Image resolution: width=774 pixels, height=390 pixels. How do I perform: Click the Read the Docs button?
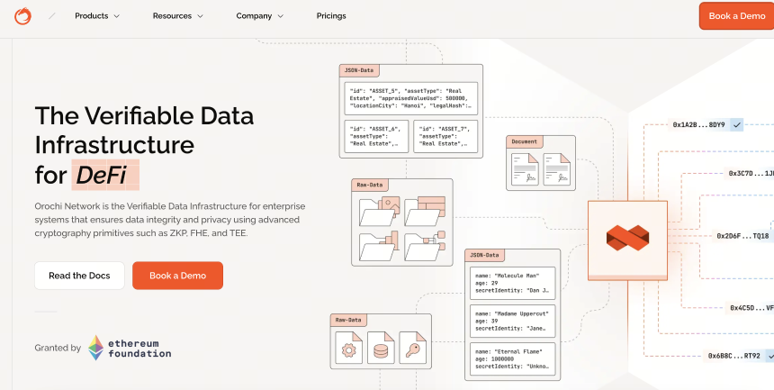click(79, 276)
